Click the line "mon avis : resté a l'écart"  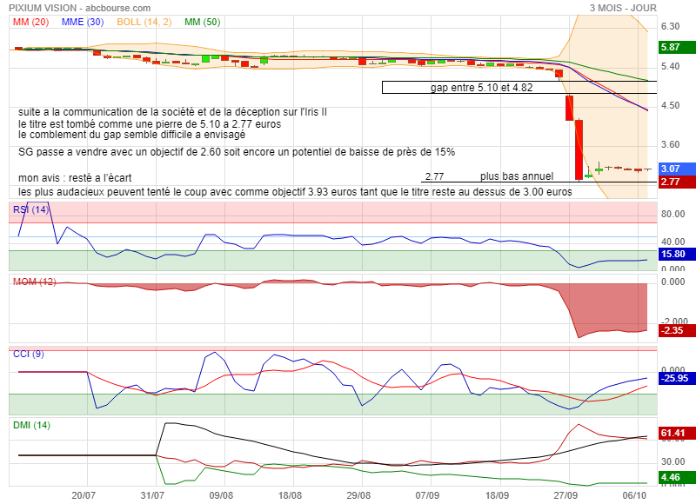[75, 178]
